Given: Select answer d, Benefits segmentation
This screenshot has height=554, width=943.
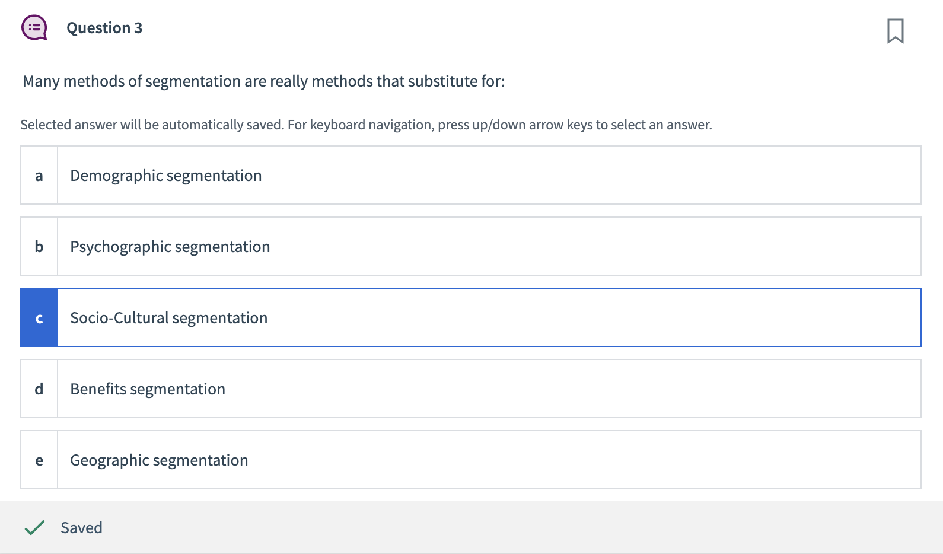Looking at the screenshot, I should [x=471, y=389].
